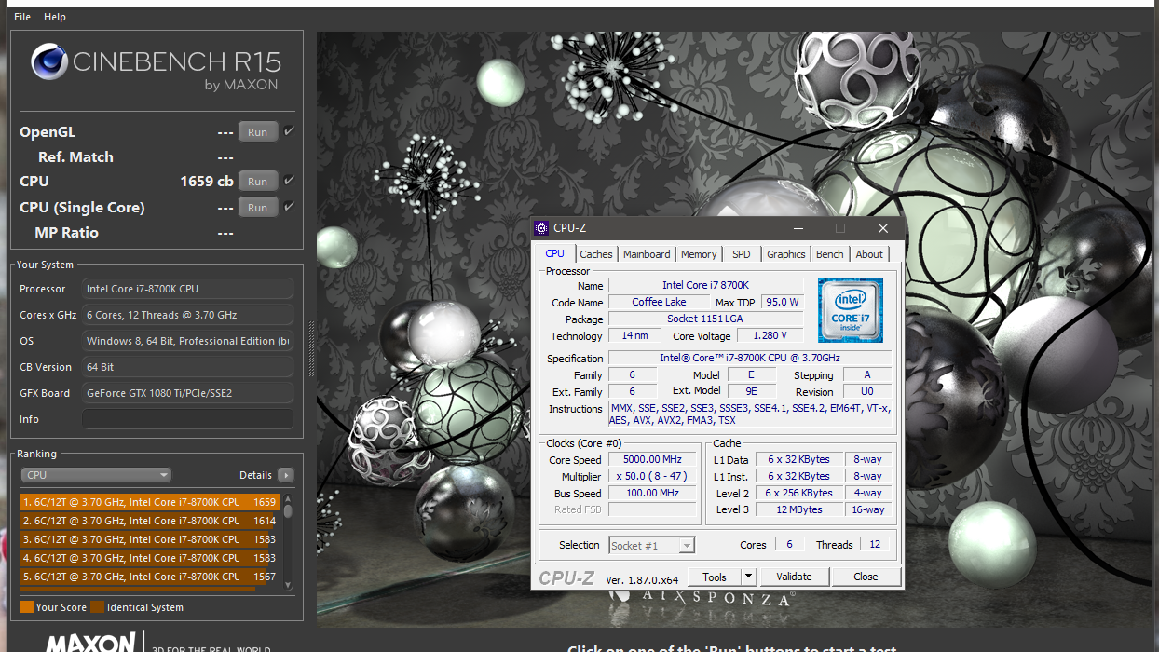Click the CPU score 1659 cb

tap(206, 181)
